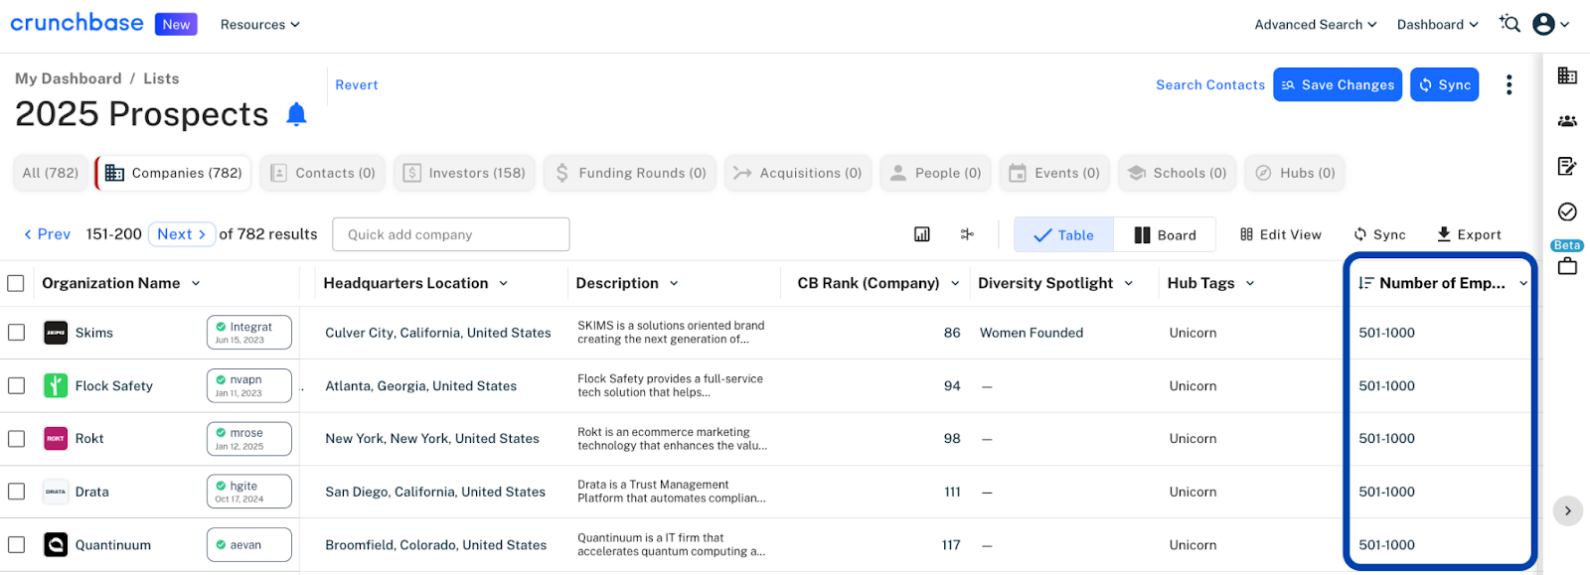Check the Rokt row checkbox
1590x575 pixels.
(x=16, y=438)
